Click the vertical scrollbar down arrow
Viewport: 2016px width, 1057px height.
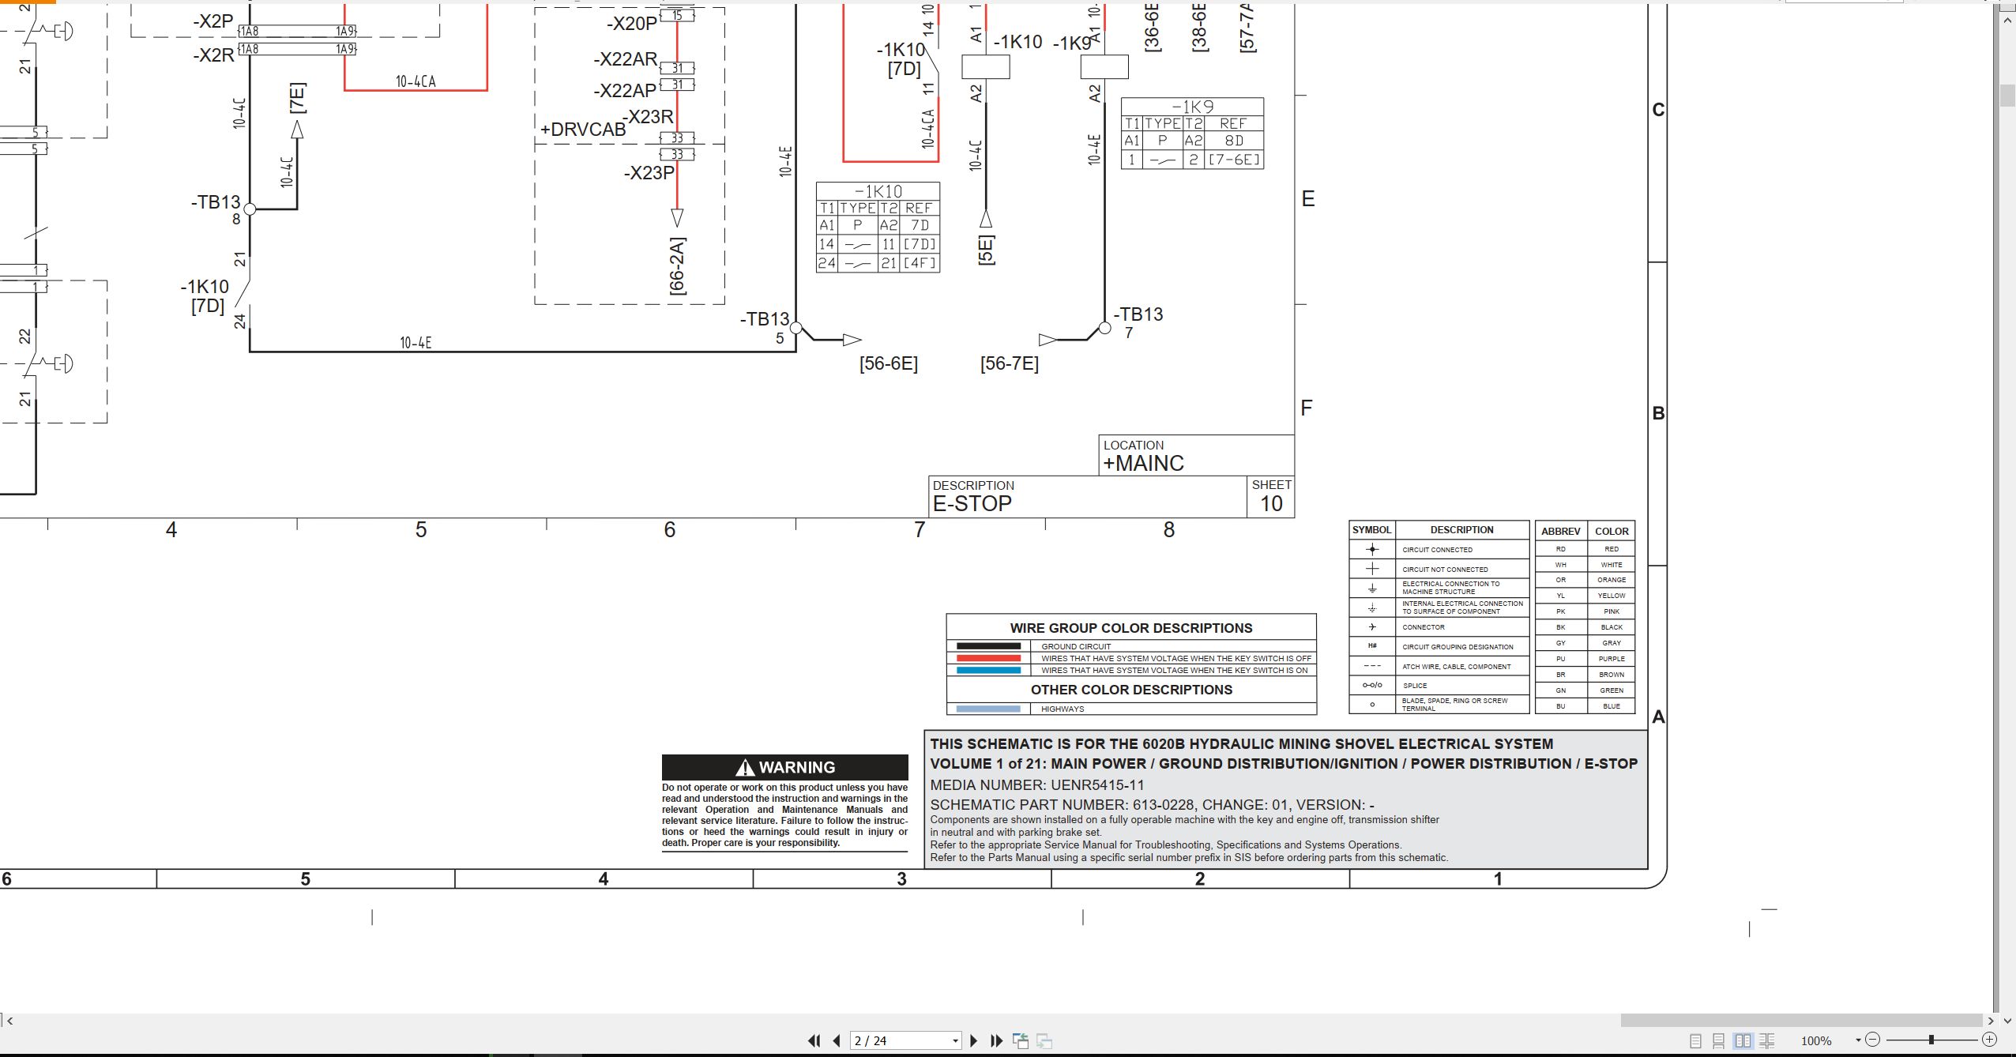(2007, 1020)
